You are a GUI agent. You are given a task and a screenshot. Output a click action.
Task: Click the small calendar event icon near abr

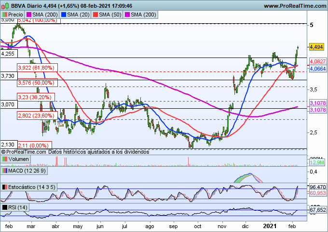point(60,124)
